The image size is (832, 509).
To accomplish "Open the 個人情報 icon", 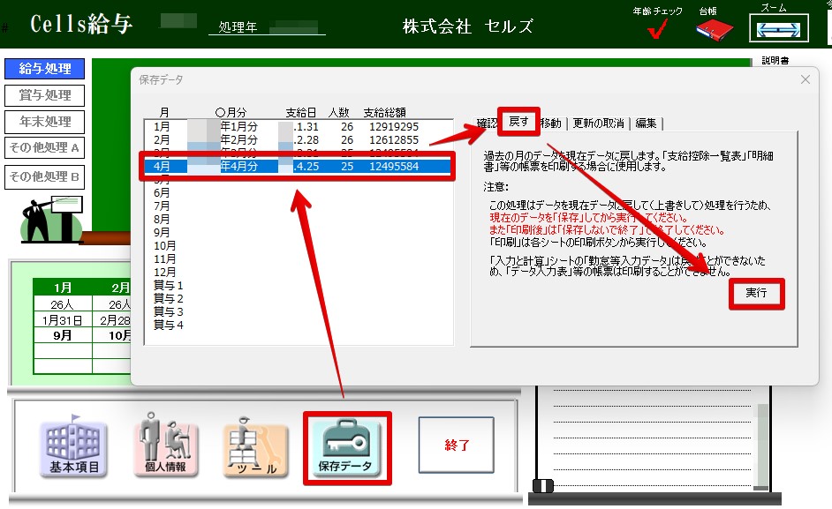I will 166,446.
